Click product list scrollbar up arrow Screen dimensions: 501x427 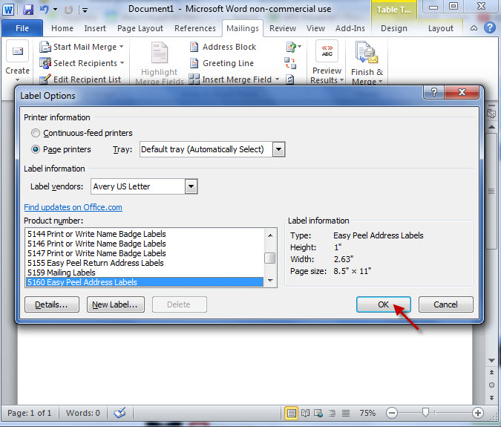[x=270, y=235]
